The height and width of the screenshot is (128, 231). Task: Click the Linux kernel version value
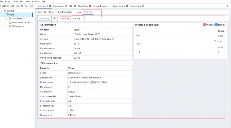tap(94, 39)
